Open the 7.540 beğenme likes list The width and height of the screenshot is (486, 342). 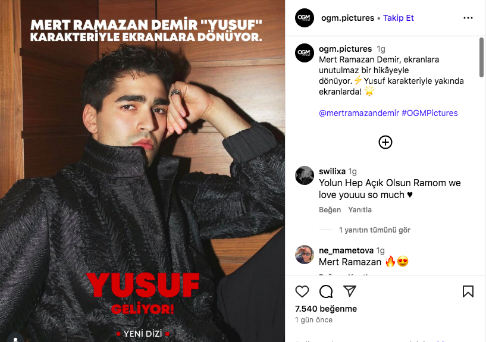click(326, 309)
